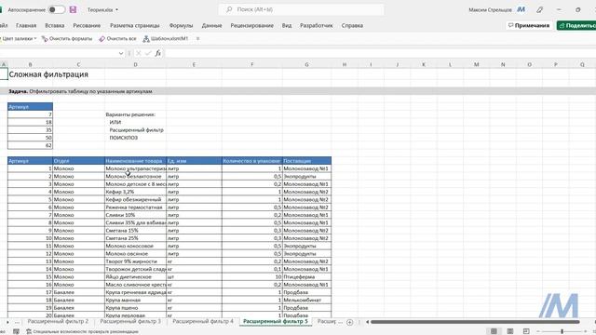Select the Отдел table header cell
The width and height of the screenshot is (596, 335).
(78, 161)
